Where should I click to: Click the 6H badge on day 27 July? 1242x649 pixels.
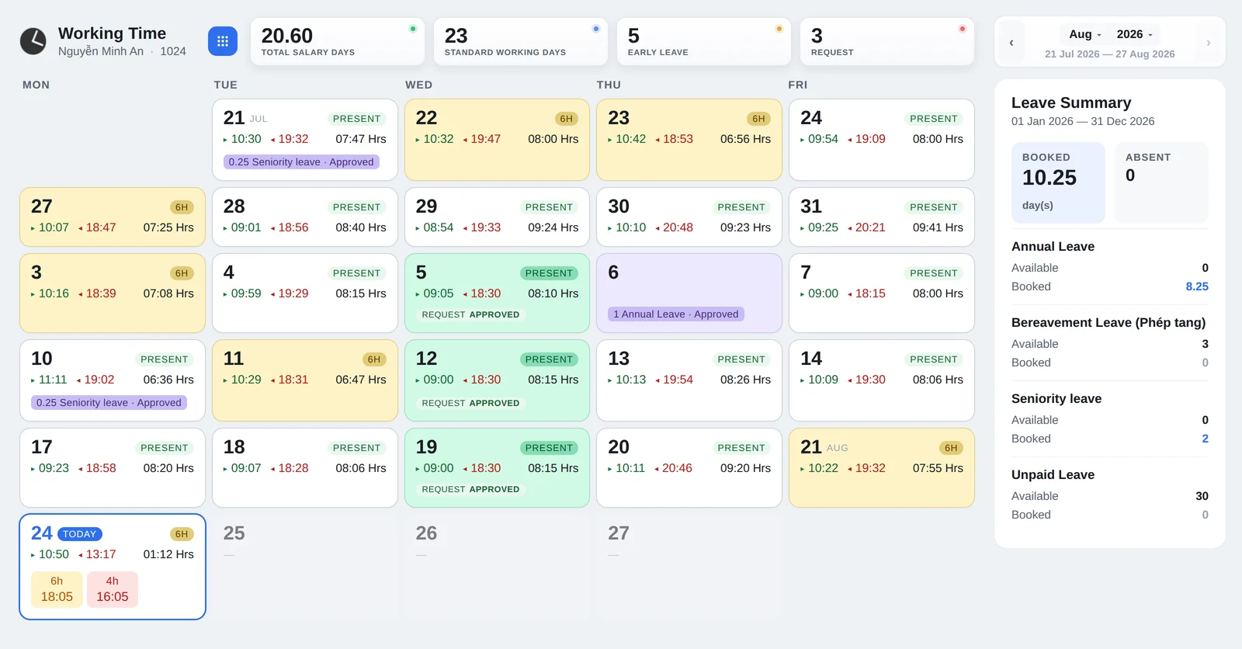[182, 207]
